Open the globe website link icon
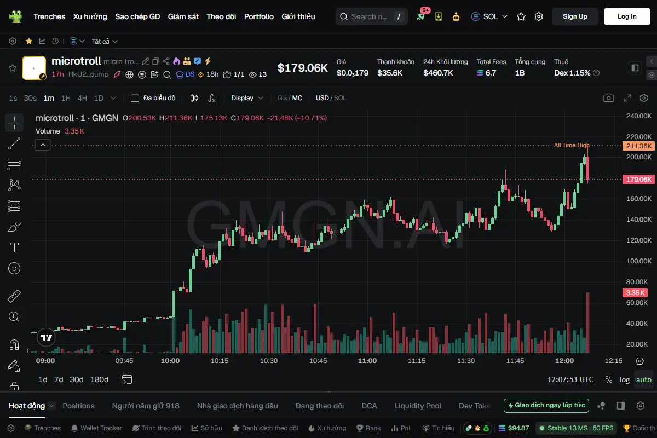 pyautogui.click(x=130, y=74)
